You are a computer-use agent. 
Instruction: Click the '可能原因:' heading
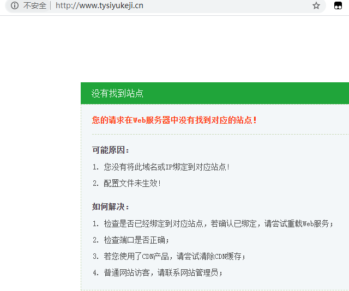111,150
